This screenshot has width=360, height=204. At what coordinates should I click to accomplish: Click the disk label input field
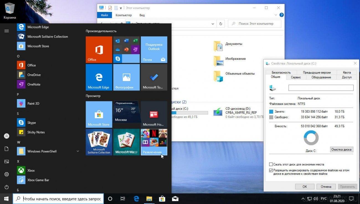coord(321,88)
